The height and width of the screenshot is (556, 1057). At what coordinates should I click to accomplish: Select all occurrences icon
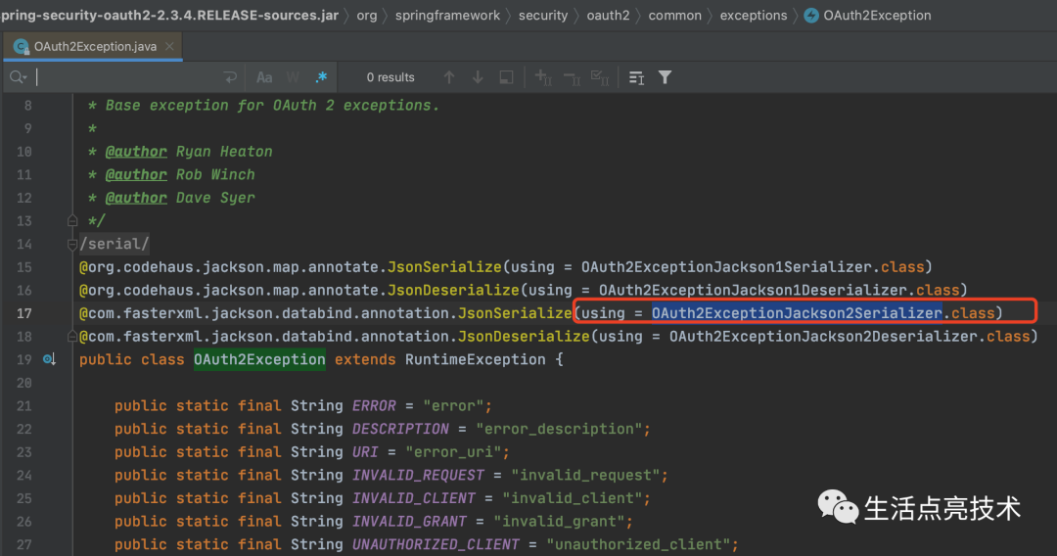coord(600,77)
